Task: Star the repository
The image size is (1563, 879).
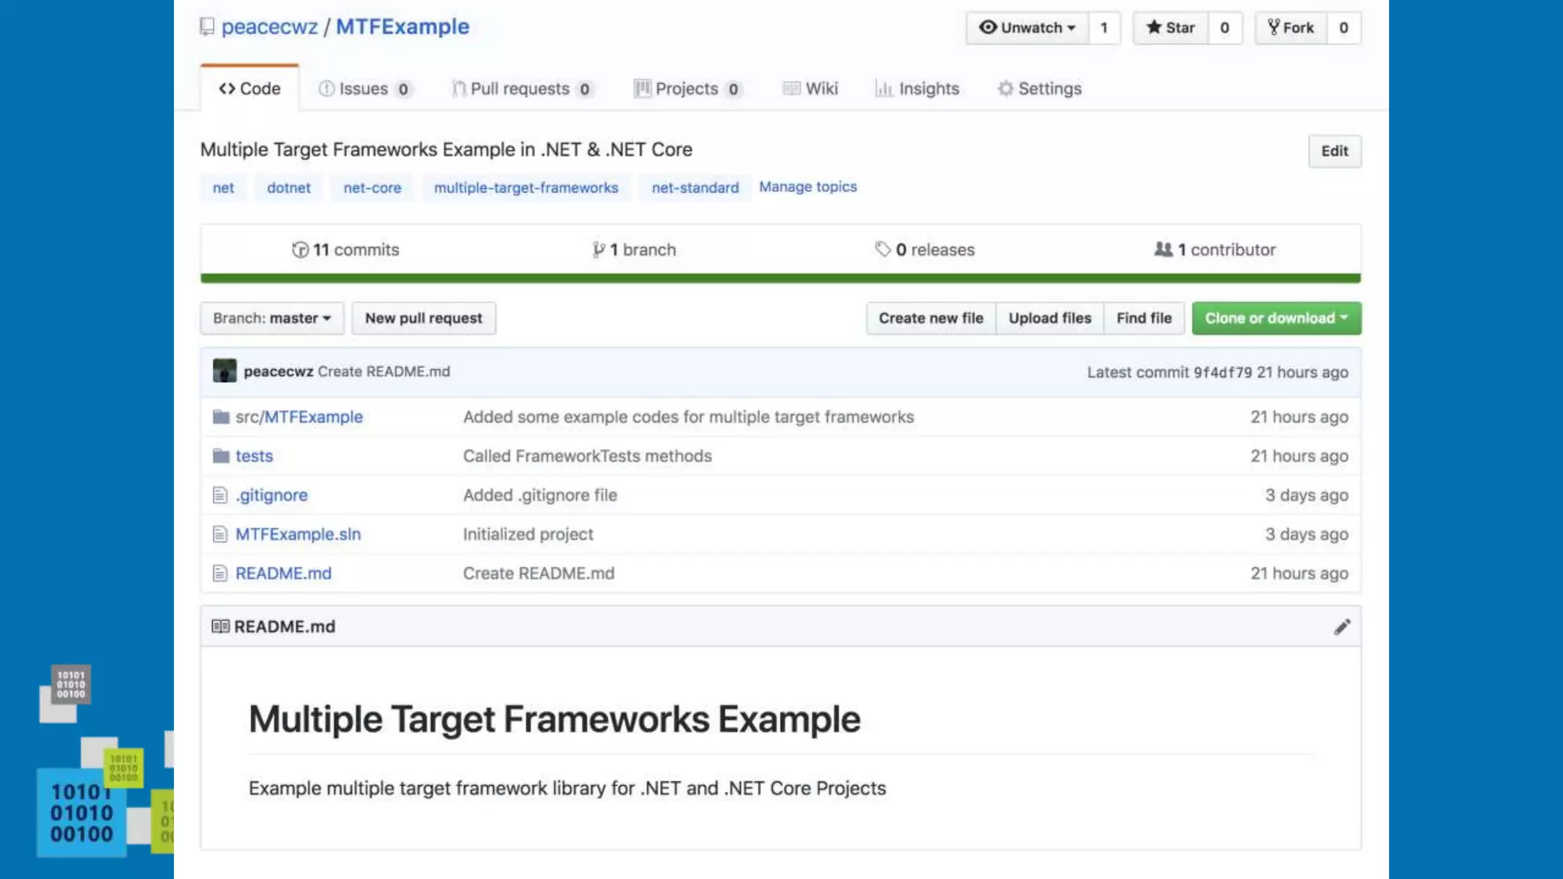Action: (1171, 27)
